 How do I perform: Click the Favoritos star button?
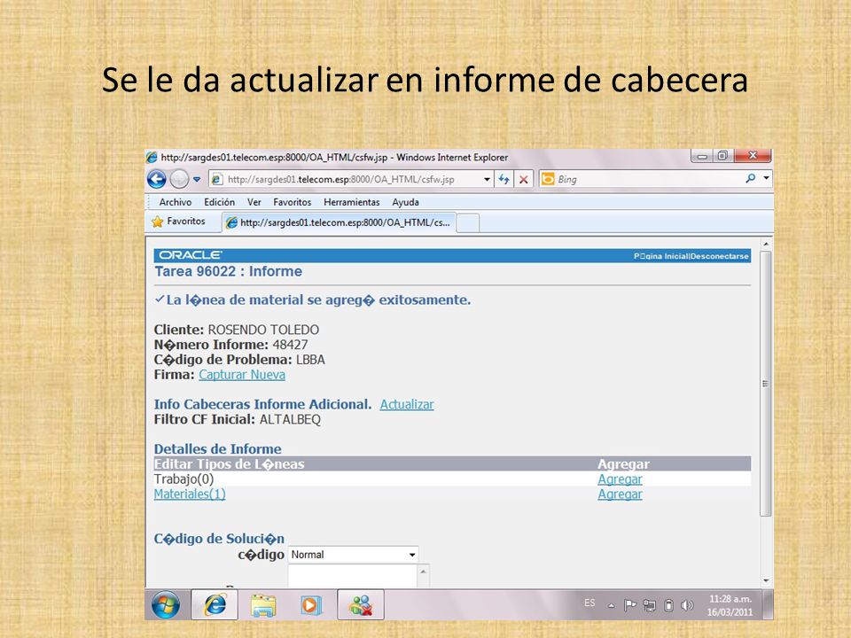(x=178, y=222)
